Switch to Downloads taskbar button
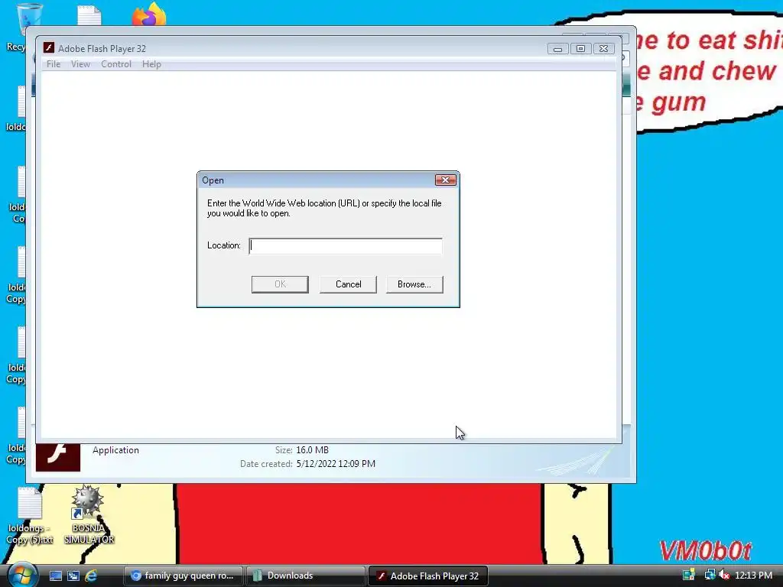 point(305,576)
